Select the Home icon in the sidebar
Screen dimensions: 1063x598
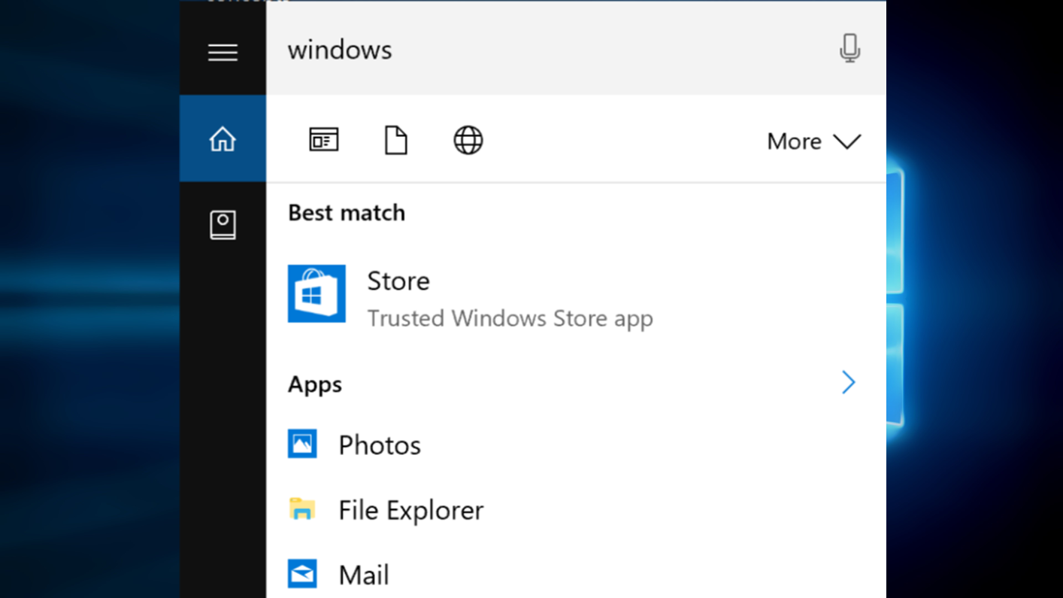click(x=223, y=139)
